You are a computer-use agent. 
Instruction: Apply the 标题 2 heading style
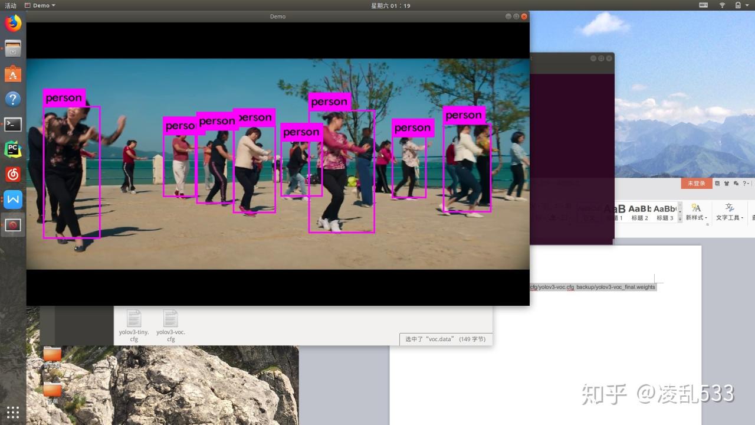click(639, 212)
